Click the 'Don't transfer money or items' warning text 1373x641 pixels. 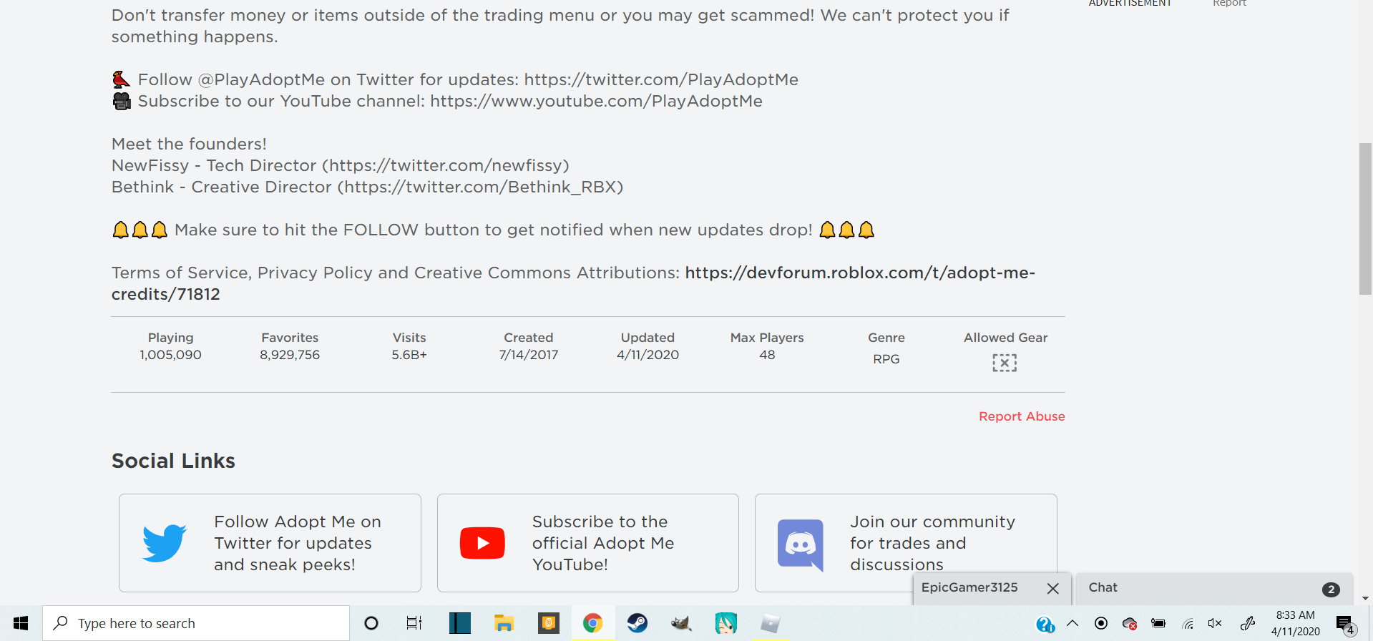point(560,26)
